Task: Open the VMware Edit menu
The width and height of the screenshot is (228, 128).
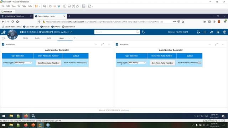Action: (x=8, y=6)
